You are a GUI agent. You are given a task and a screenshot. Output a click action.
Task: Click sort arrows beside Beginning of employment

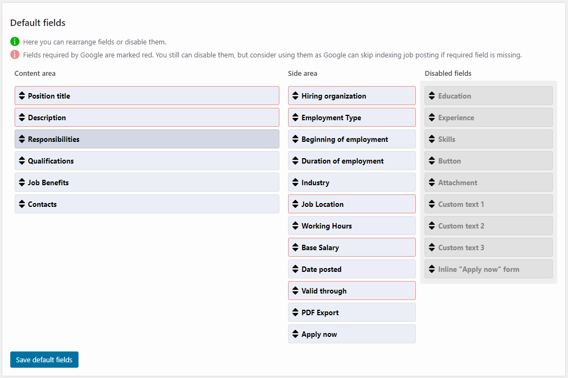coord(295,139)
